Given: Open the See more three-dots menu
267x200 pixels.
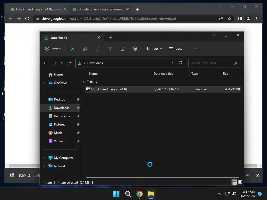Looking at the screenshot, I should pos(196,49).
